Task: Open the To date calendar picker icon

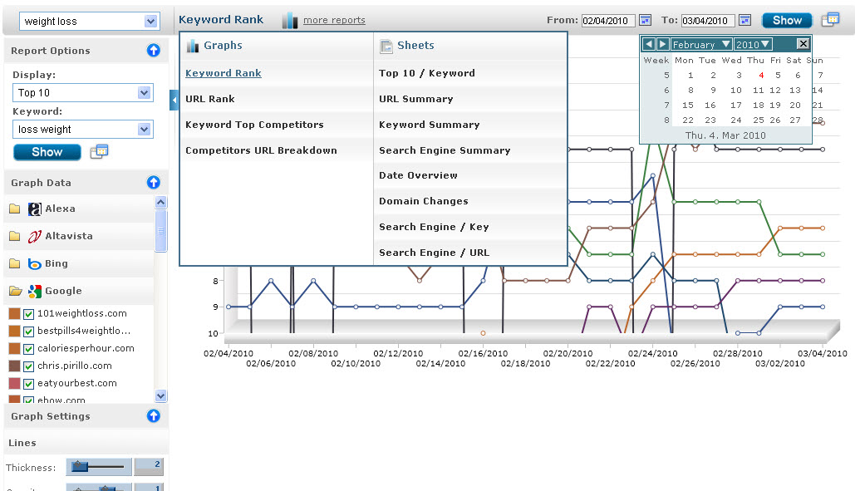Action: pos(744,20)
